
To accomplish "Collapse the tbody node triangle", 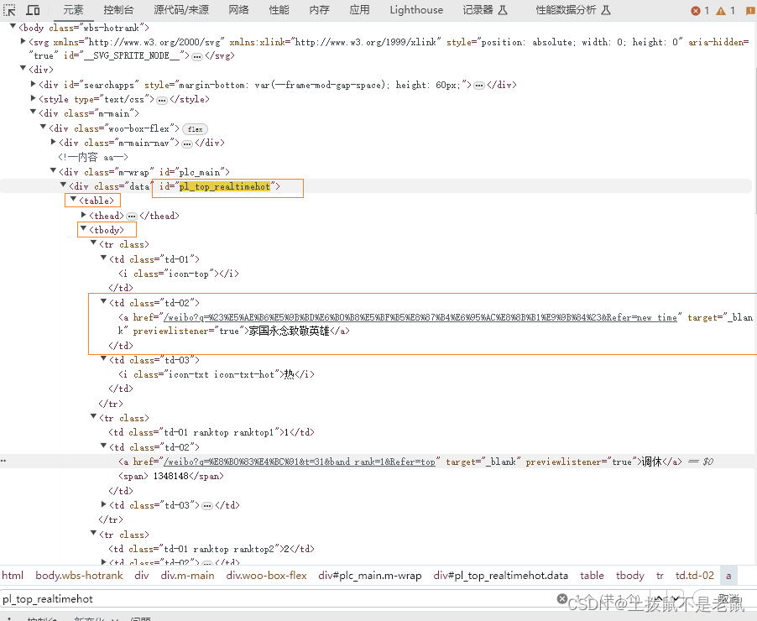I will tap(84, 228).
